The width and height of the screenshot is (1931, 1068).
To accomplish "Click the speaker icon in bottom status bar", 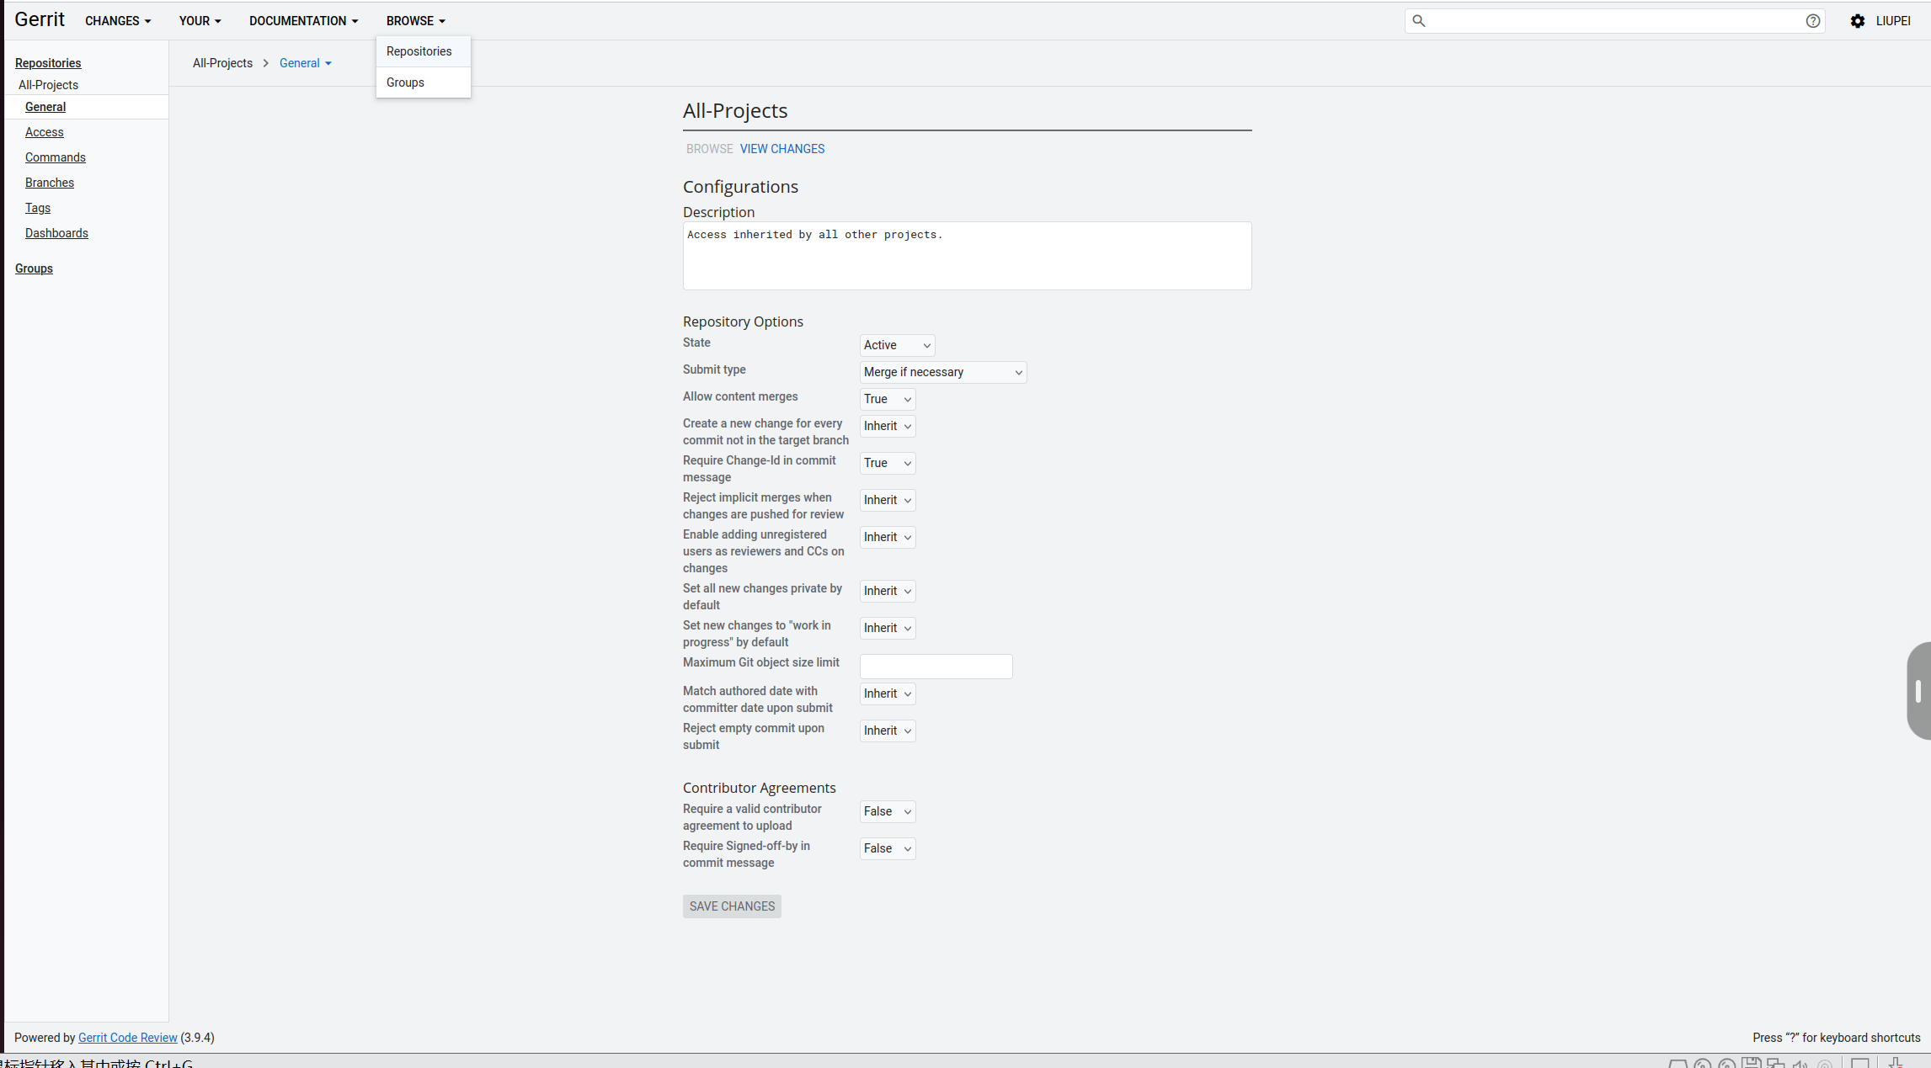I will (1800, 1064).
